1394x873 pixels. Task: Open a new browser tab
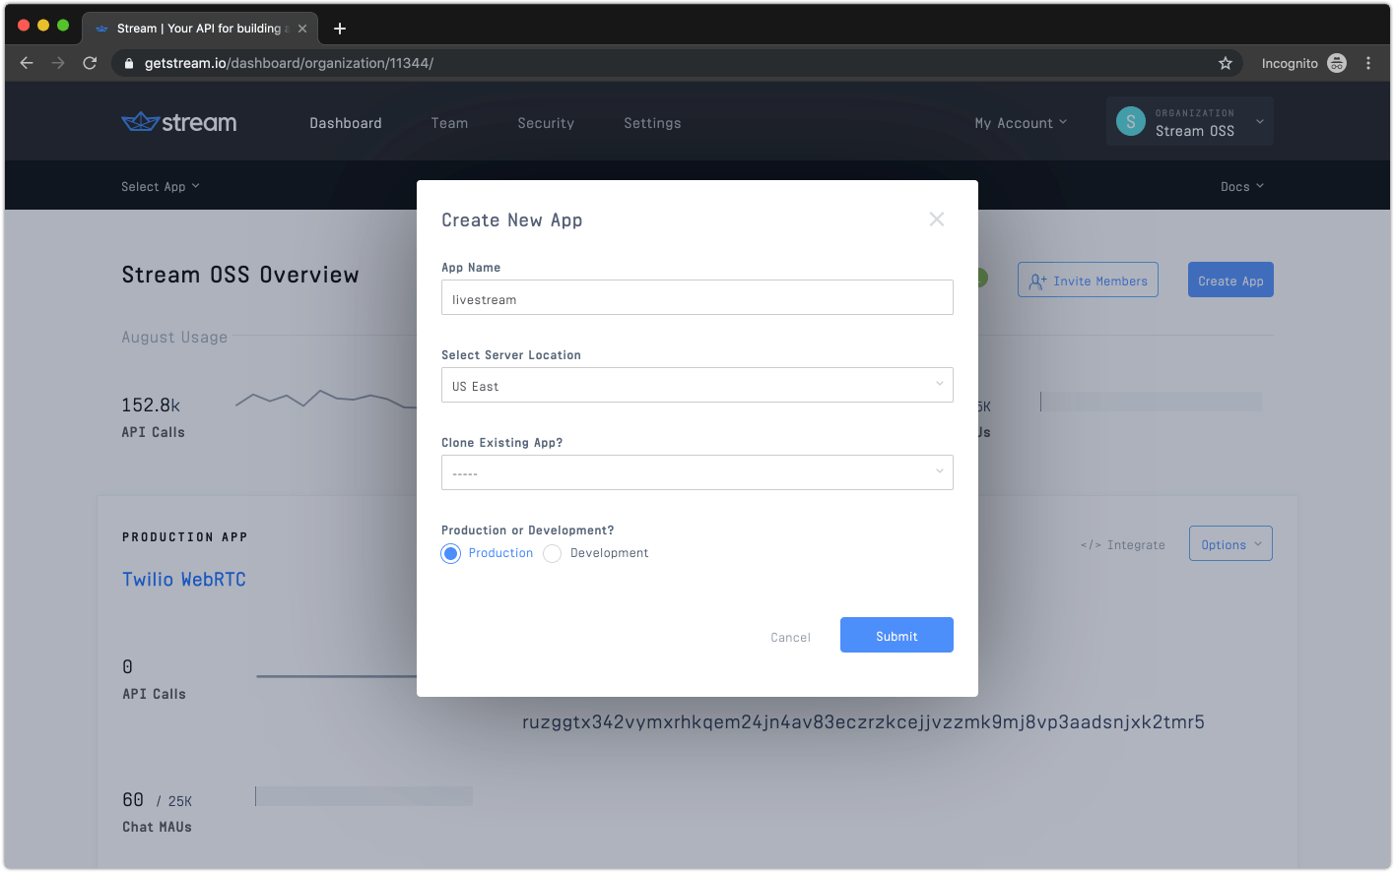[x=340, y=29]
